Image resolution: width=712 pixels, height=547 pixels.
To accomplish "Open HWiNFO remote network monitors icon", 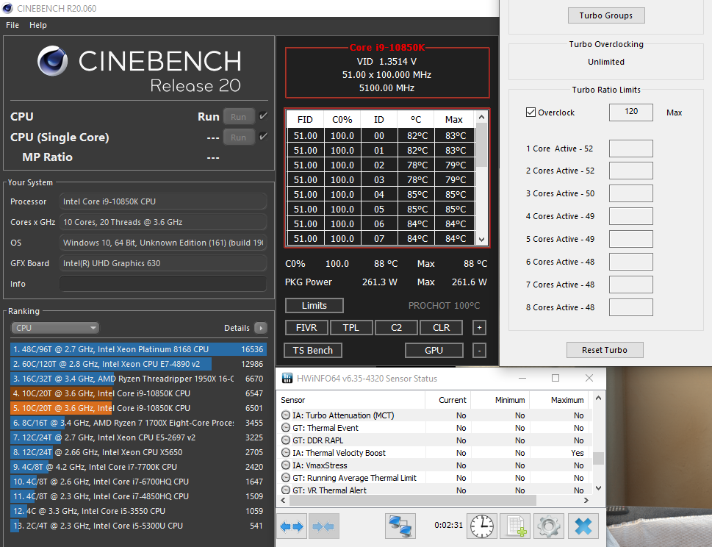I will tap(400, 526).
